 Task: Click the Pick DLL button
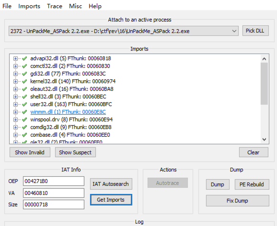click(x=255, y=31)
